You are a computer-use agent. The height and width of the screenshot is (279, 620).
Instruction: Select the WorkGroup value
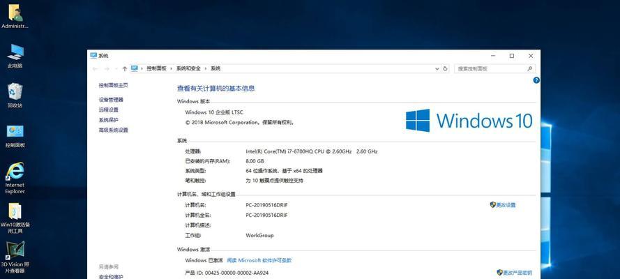click(259, 236)
